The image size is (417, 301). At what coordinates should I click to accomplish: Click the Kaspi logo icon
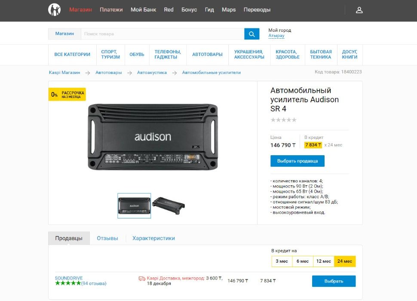(55, 10)
